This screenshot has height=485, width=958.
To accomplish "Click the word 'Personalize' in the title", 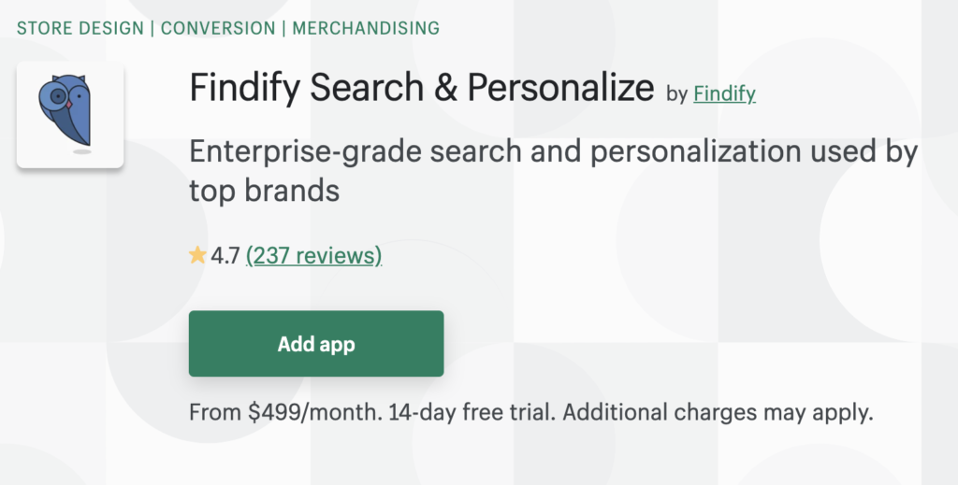I will [560, 89].
